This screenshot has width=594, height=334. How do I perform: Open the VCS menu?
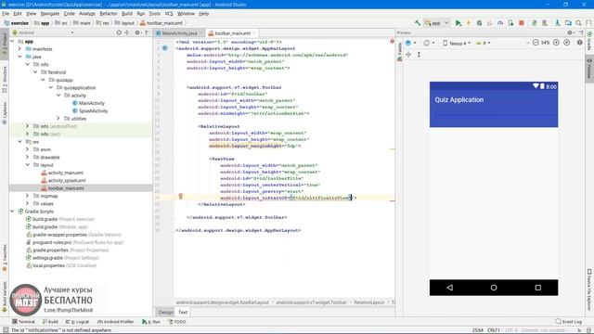point(169,13)
